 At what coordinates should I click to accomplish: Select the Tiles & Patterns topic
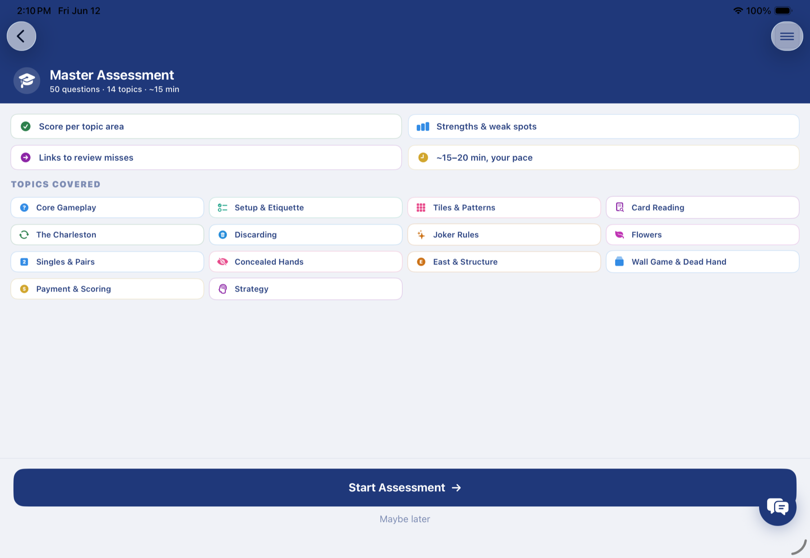(x=504, y=207)
